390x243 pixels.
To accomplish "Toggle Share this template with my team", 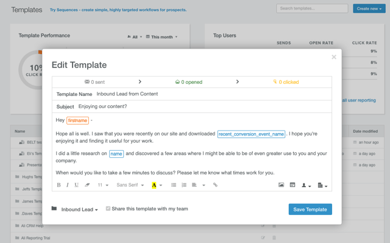I will click(x=108, y=208).
